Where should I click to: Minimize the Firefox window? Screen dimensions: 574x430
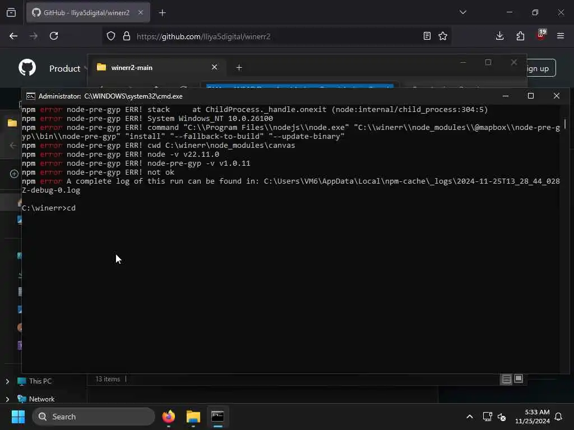[x=510, y=12]
